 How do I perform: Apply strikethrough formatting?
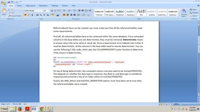pyautogui.click(x=37, y=15)
